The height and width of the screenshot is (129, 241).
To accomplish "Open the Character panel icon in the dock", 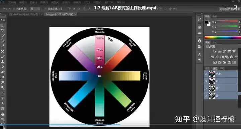I will click(x=199, y=54).
